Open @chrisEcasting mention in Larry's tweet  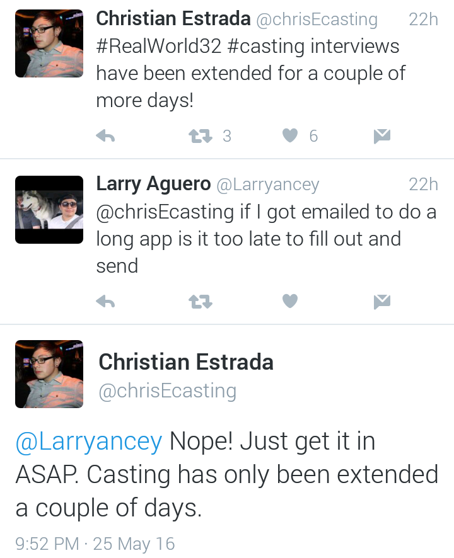point(165,212)
